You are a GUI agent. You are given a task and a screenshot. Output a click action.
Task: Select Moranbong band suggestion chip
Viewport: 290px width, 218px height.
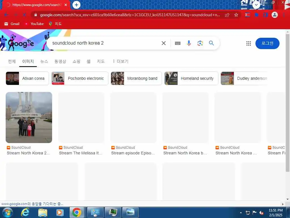pyautogui.click(x=136, y=78)
